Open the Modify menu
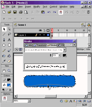The height and width of the screenshot is (107, 92). pos(37,7)
